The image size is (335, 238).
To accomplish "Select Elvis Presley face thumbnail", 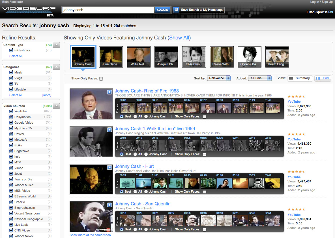I will click(x=194, y=57).
